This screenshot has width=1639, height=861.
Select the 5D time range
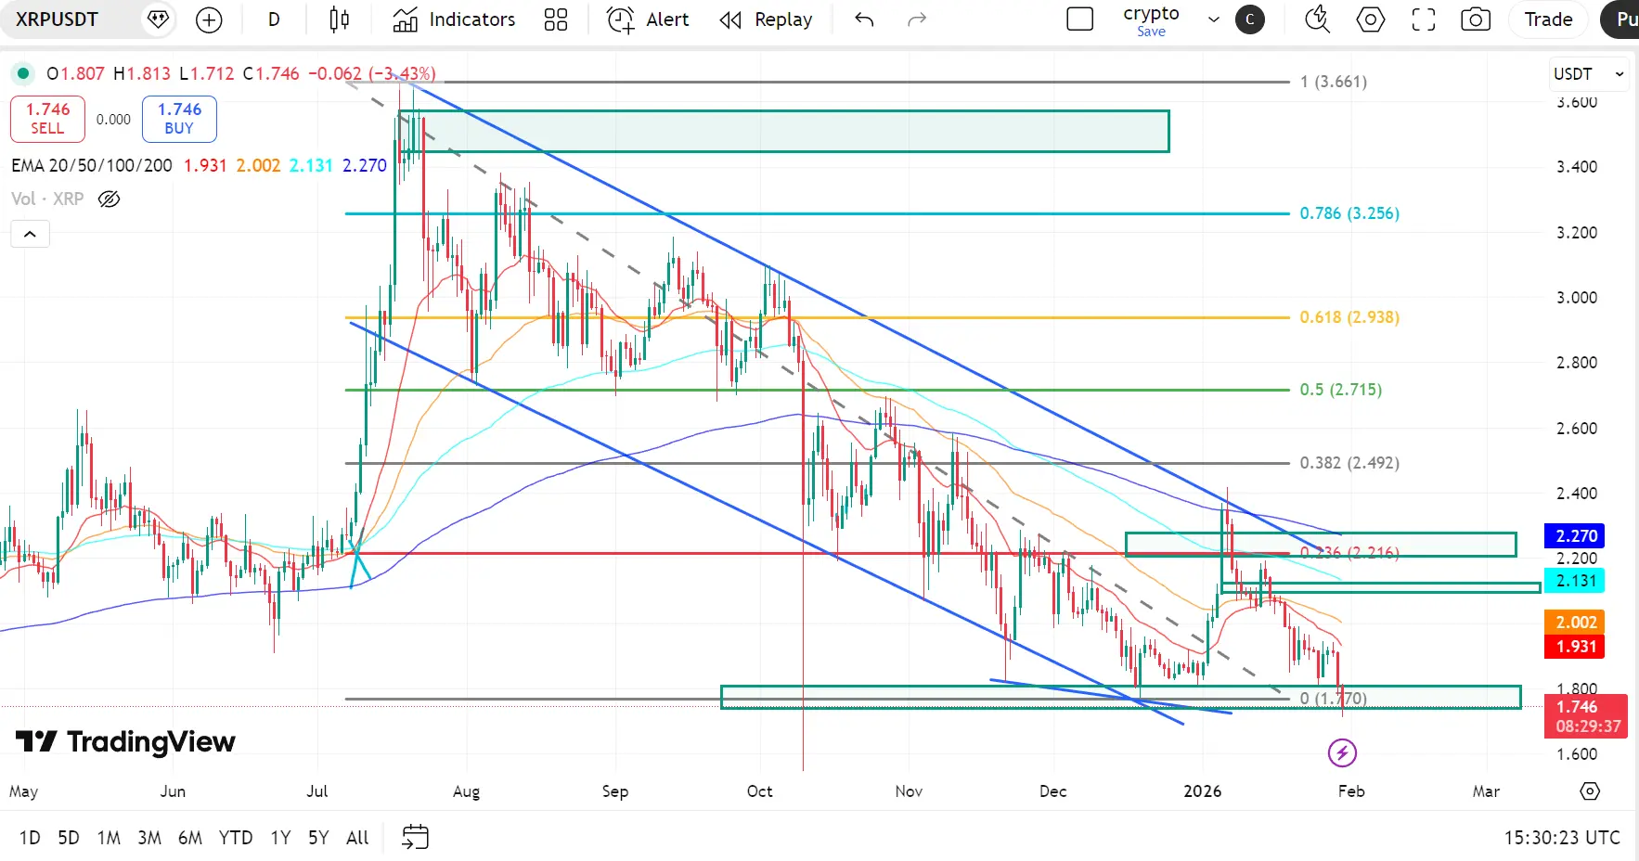point(69,838)
